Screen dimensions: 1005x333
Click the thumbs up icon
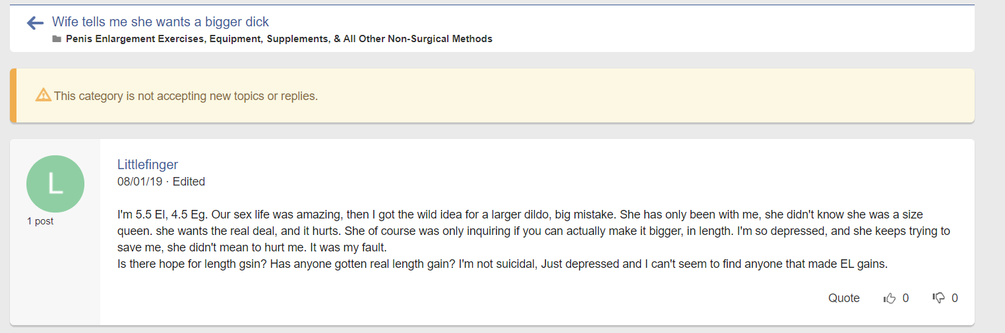point(890,298)
